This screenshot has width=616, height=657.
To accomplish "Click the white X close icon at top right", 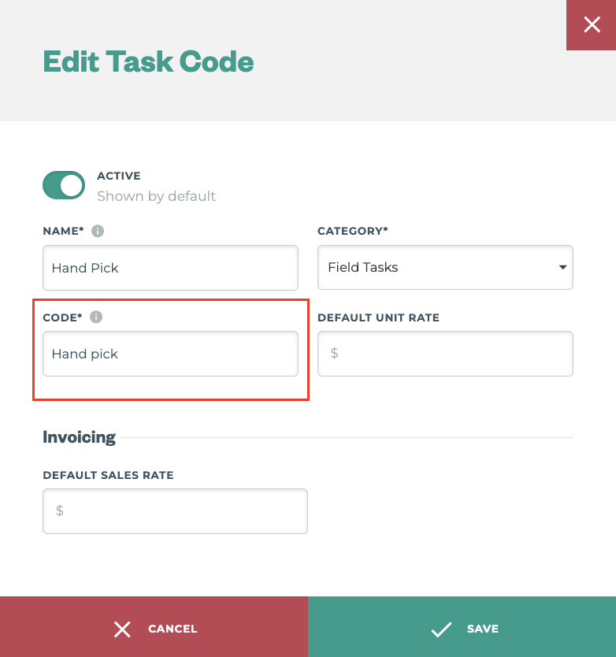I will tap(592, 24).
